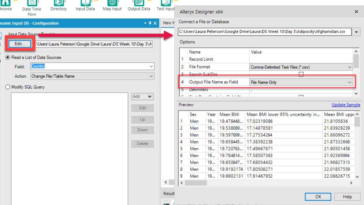
Task: Expand the File Format dropdown
Action: [x=301, y=67]
